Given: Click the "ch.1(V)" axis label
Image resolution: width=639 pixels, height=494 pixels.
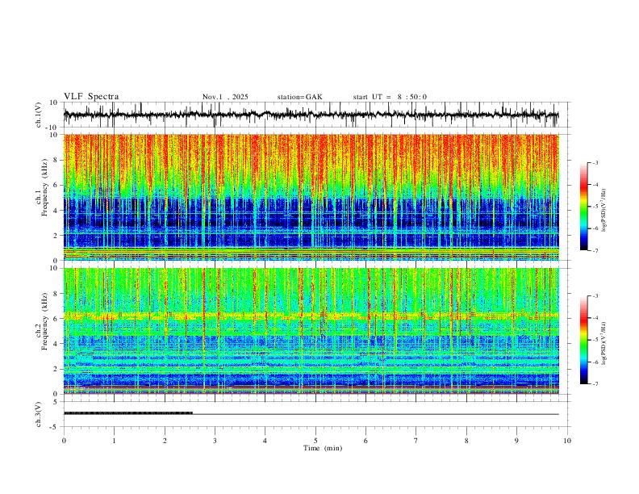Looking at the screenshot, I should 39,115.
